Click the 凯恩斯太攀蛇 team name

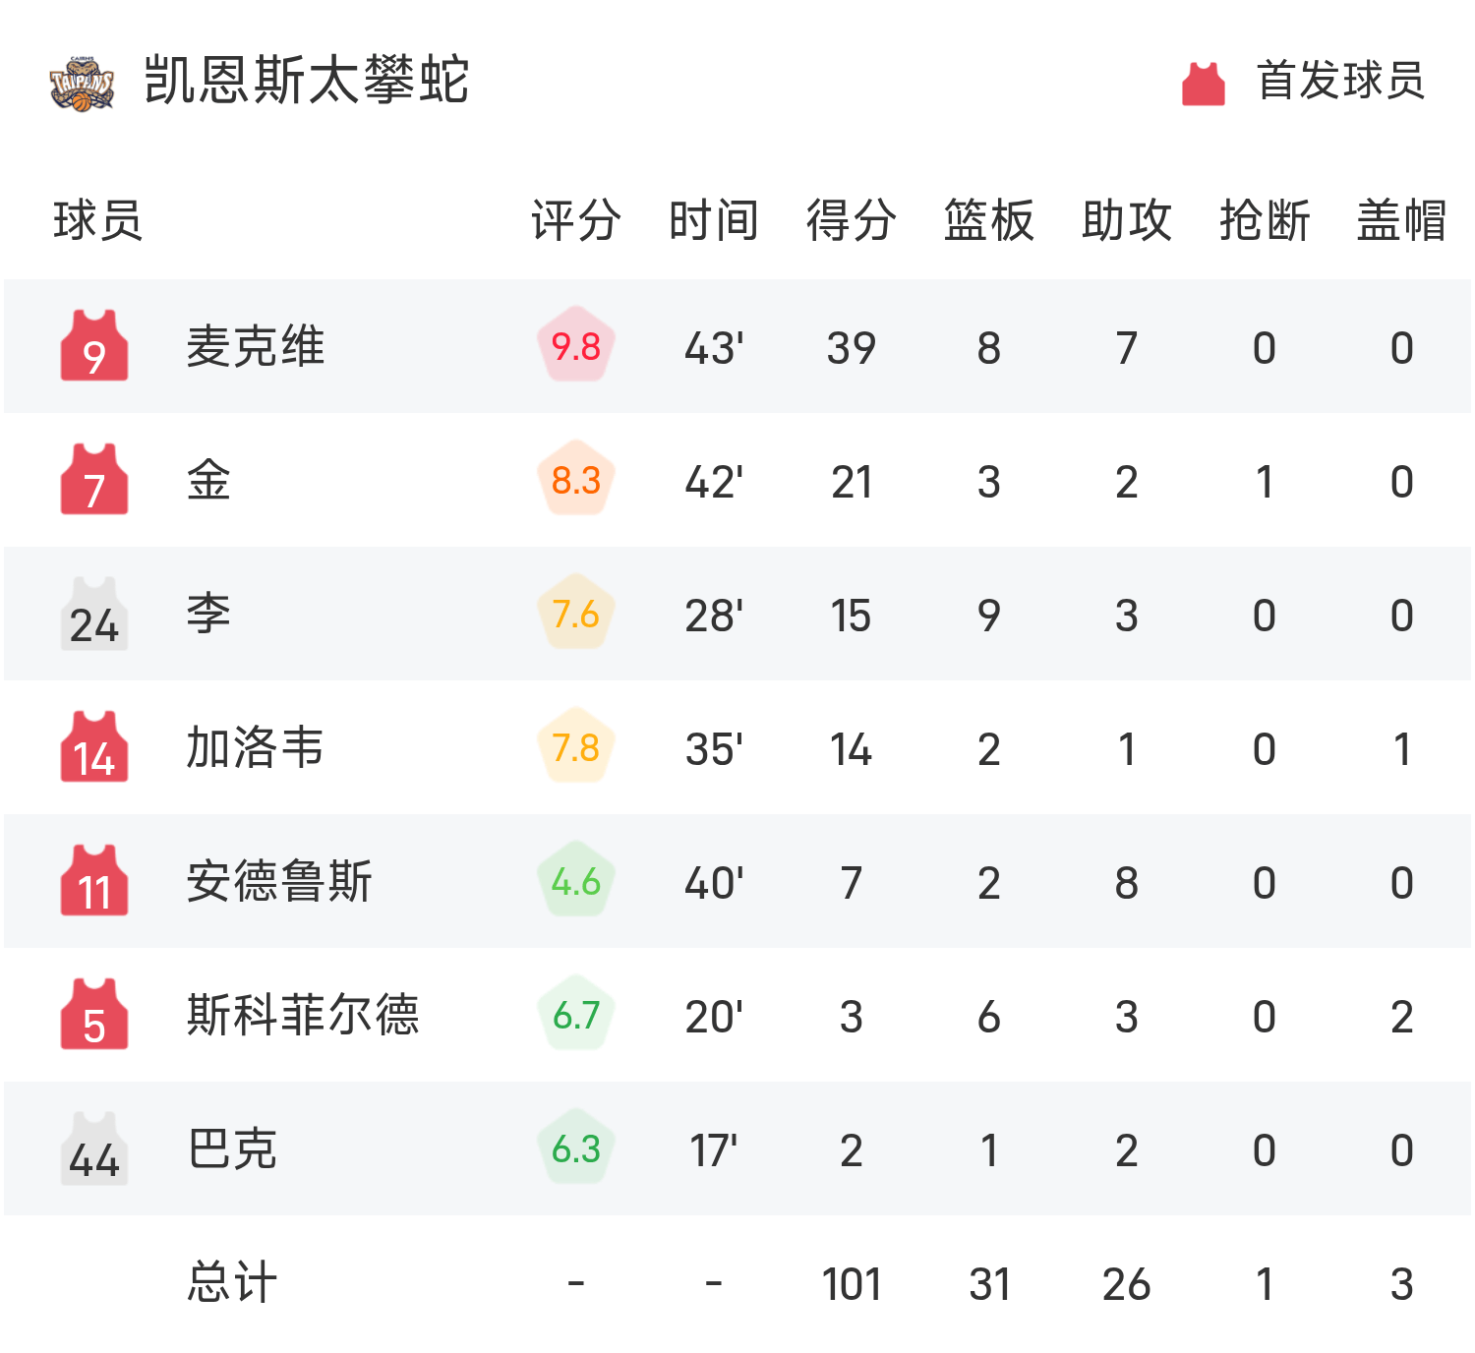pos(307,81)
